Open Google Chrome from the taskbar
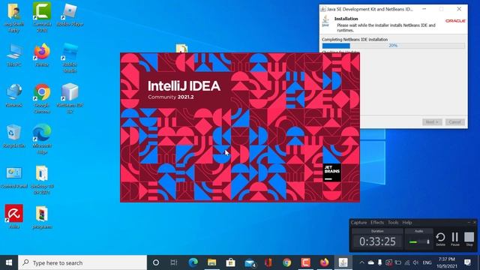This screenshot has height=270, width=480. point(286,262)
